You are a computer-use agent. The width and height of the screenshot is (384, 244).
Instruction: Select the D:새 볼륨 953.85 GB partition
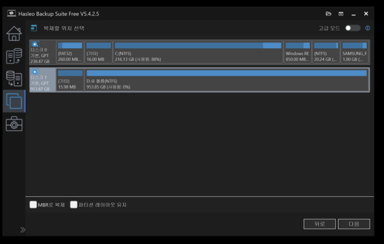226,80
